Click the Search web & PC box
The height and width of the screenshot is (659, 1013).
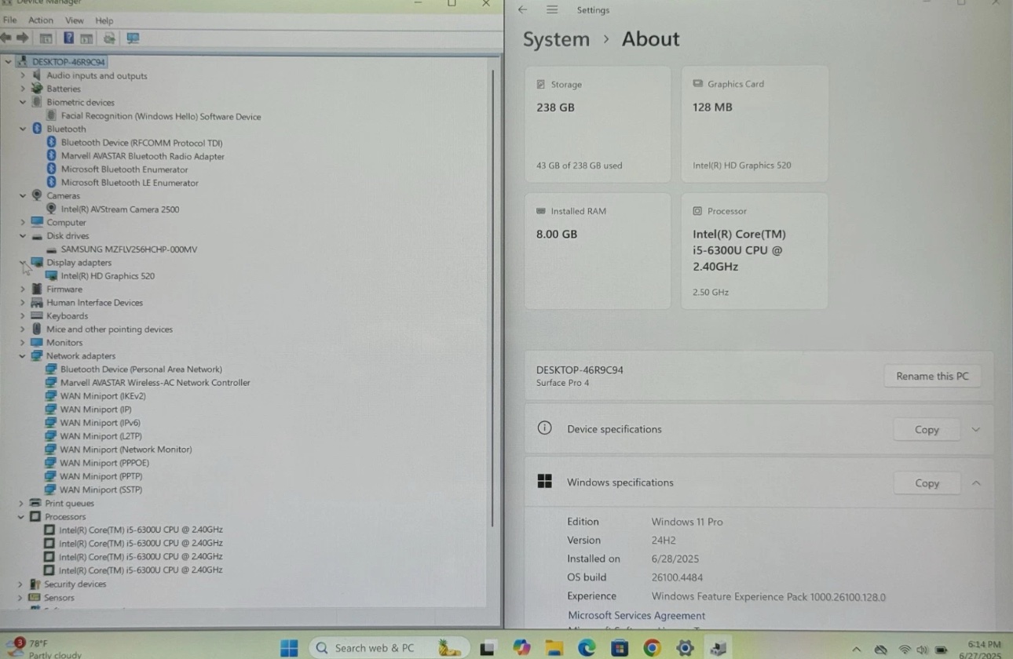click(389, 648)
